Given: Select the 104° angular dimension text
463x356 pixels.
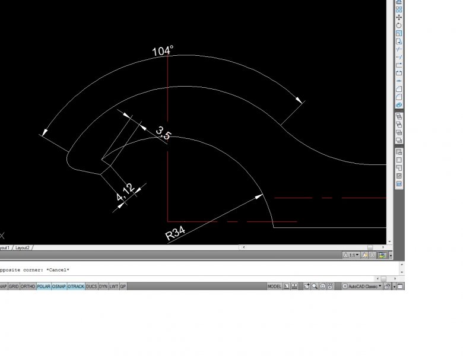Looking at the screenshot, I should pos(163,51).
